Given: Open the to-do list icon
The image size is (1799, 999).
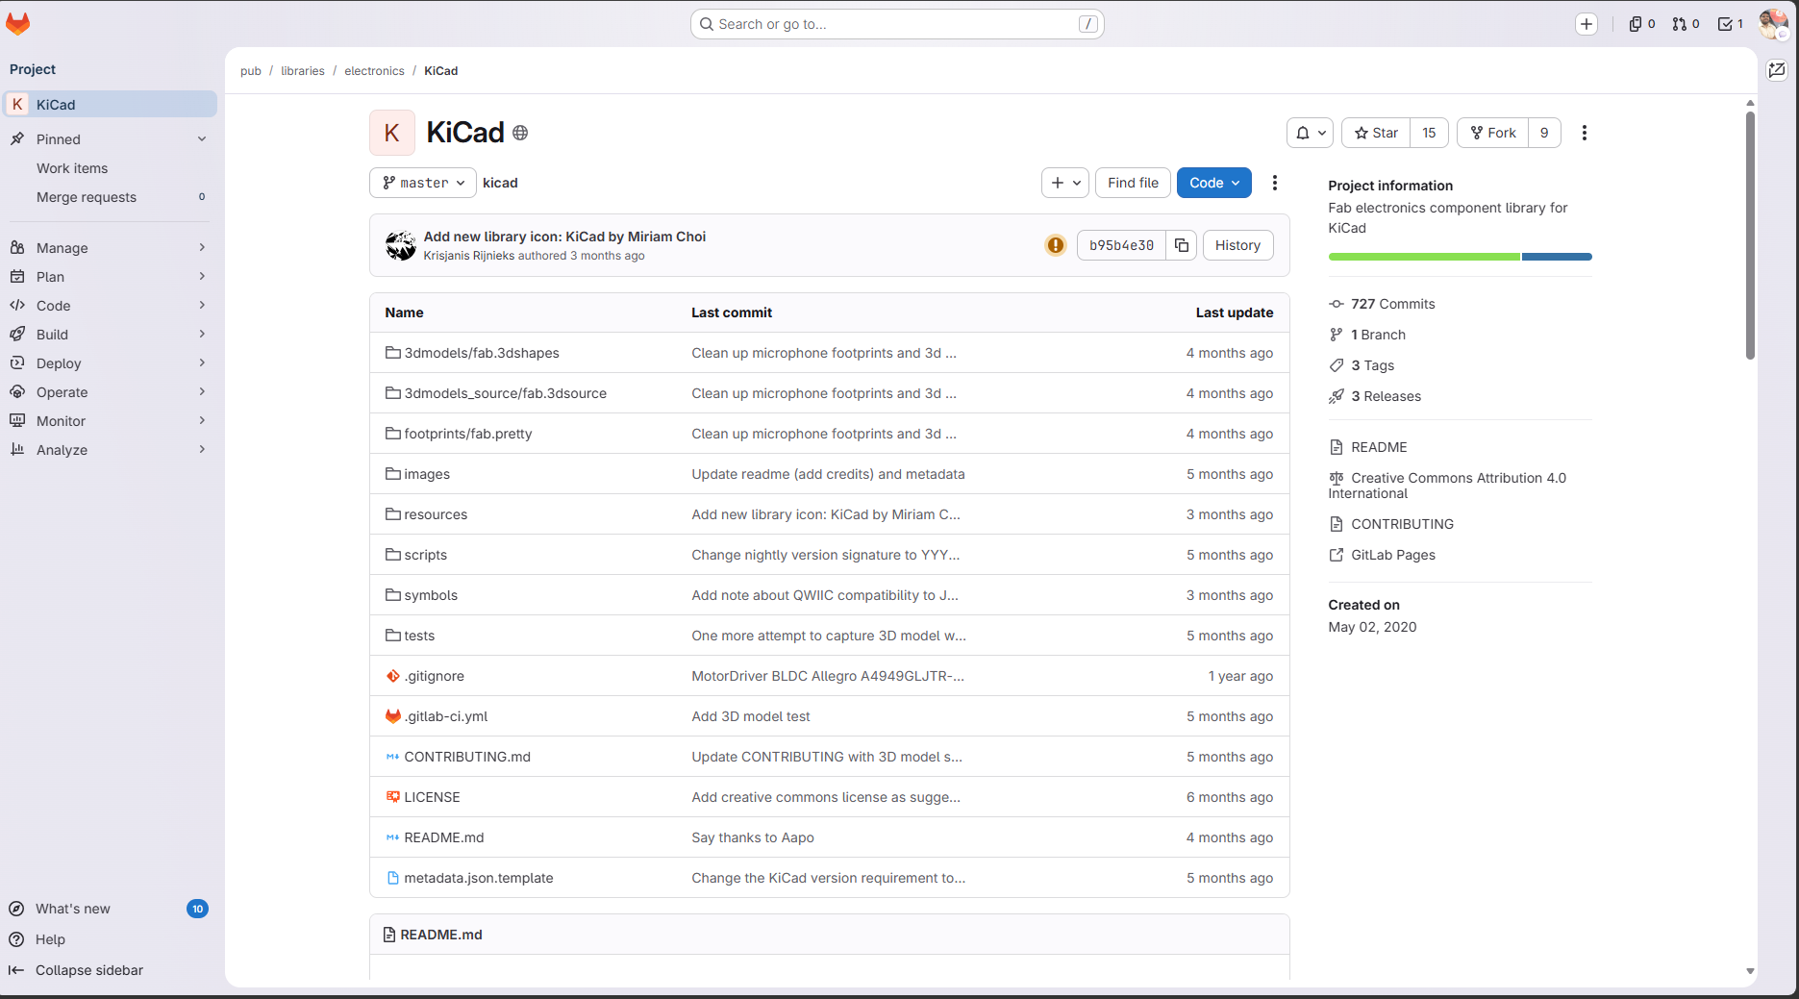Looking at the screenshot, I should 1731,24.
